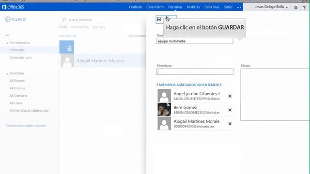
Task: Open the Jesus Deloya Bello account dropdown
Action: point(271,7)
